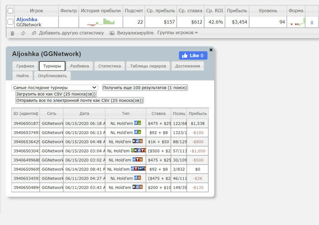Click tournament icons in the -$500 row
319x225 pixels.
coord(138,159)
